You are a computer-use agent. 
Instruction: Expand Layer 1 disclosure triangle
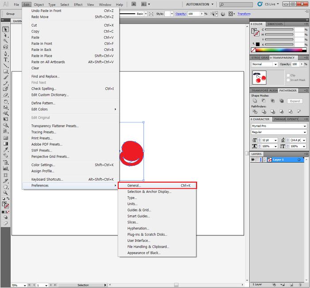click(264, 160)
